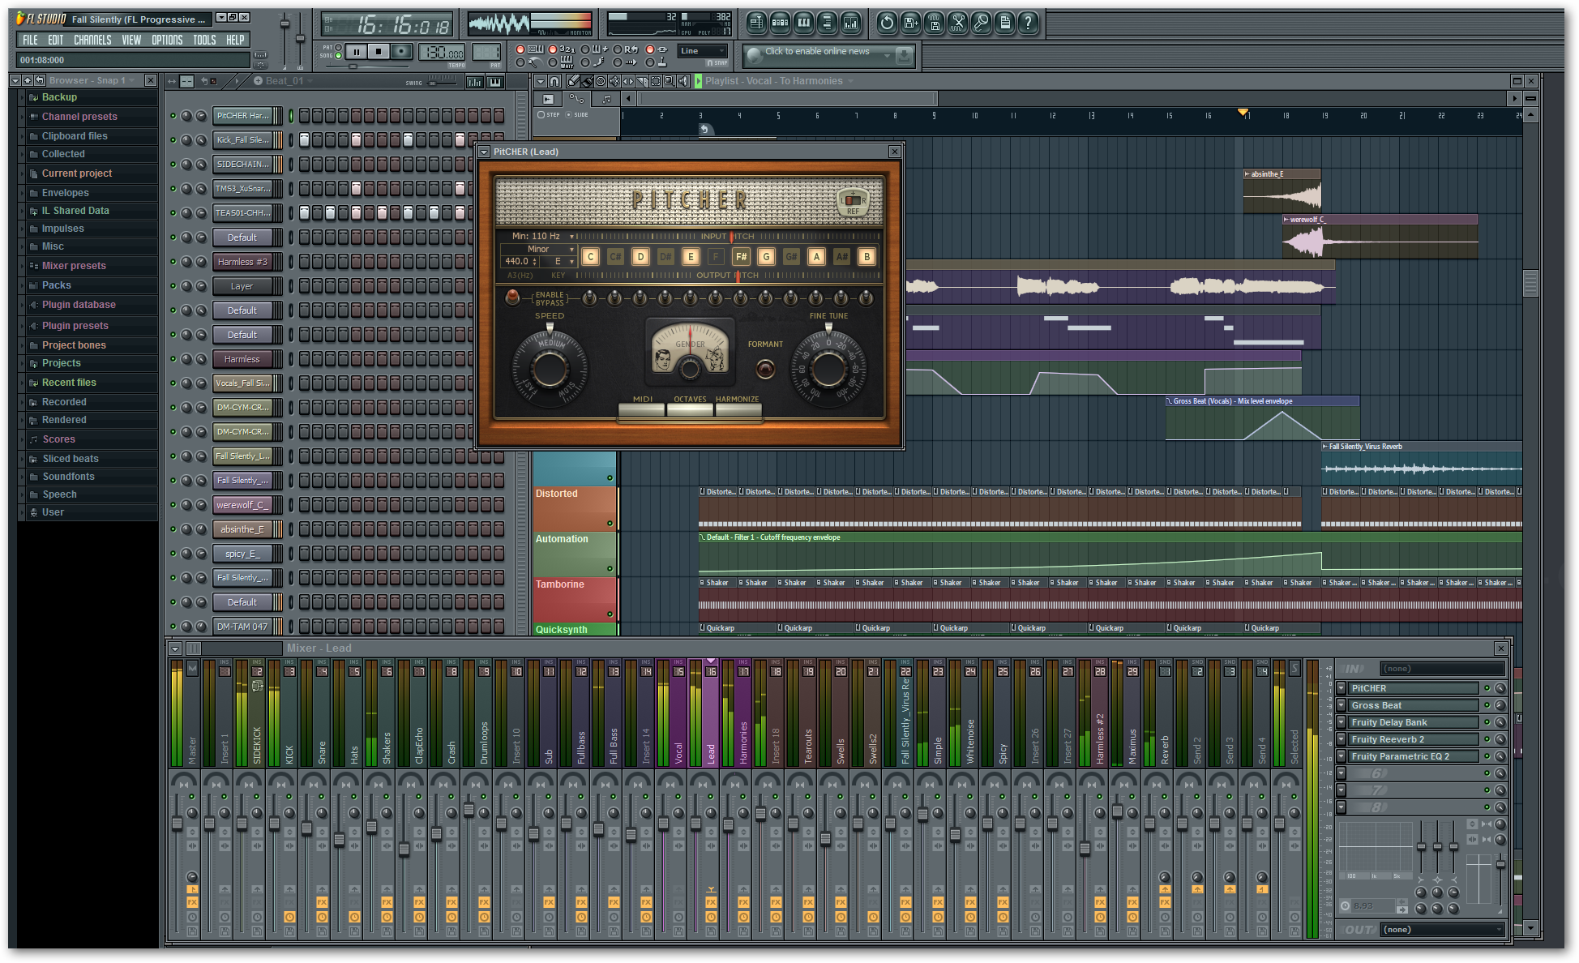Toggle the Pitcher Enable/Bypass button
Screen dimensions: 1579x963
512,297
